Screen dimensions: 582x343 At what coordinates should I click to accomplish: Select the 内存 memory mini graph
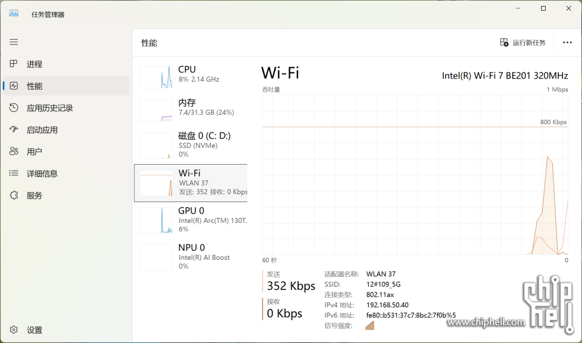point(156,110)
